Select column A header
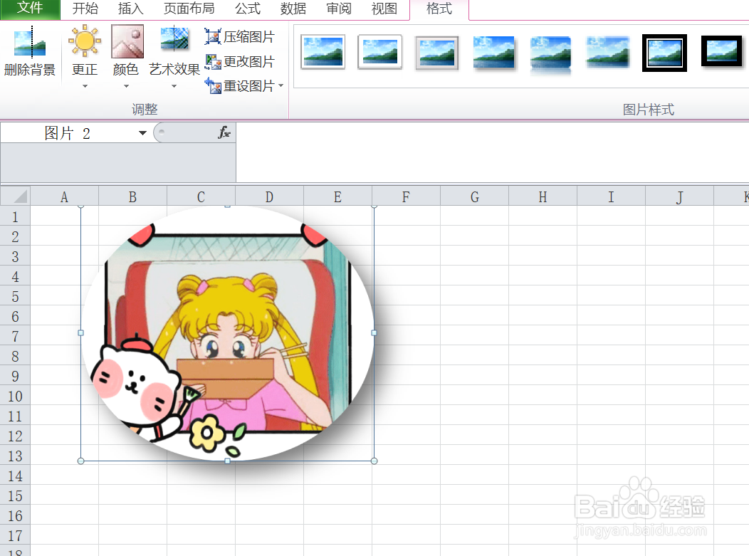The height and width of the screenshot is (556, 749). [x=65, y=196]
